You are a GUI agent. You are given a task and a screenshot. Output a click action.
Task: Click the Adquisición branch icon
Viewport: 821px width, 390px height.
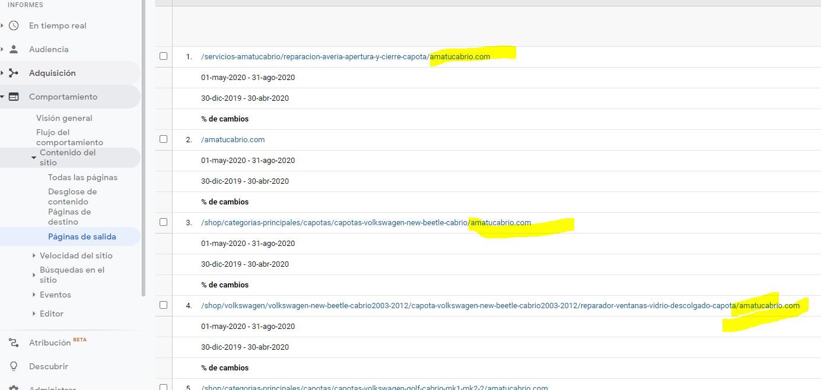[14, 73]
